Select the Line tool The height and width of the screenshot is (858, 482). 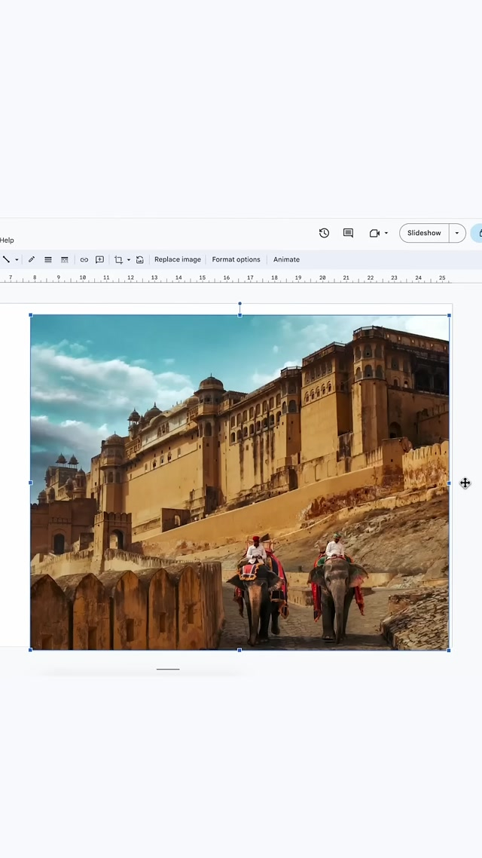click(6, 259)
